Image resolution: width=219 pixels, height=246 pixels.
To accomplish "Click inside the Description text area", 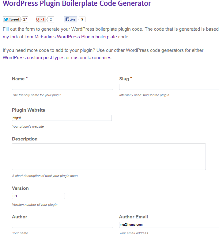I will 109,157.
